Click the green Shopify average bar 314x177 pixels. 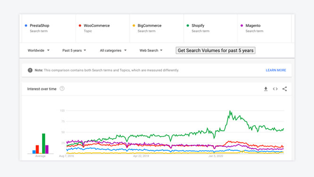[43, 144]
